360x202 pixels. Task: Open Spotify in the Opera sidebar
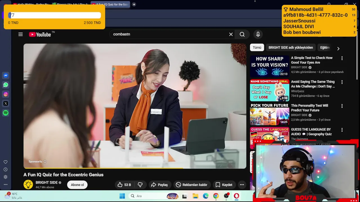(x=6, y=113)
